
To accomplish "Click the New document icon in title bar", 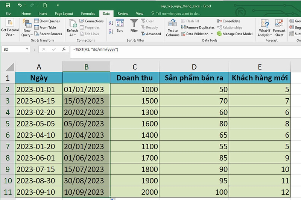I will tap(45, 5).
